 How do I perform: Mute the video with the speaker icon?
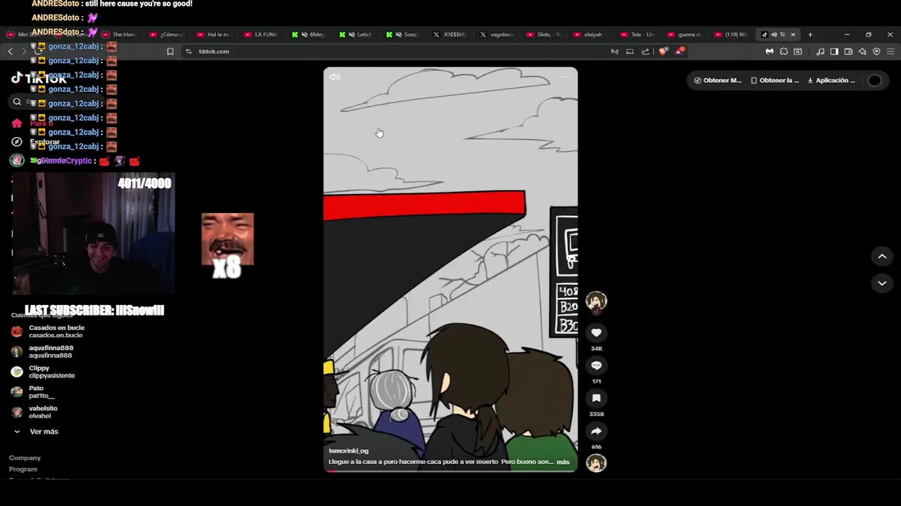334,77
